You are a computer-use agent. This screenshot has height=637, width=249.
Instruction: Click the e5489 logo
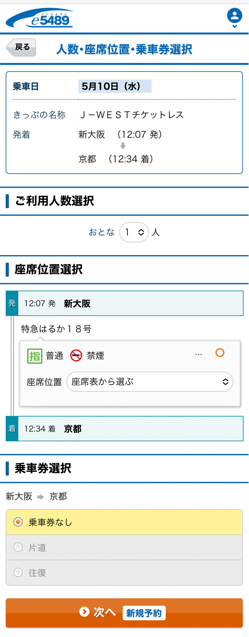point(40,18)
